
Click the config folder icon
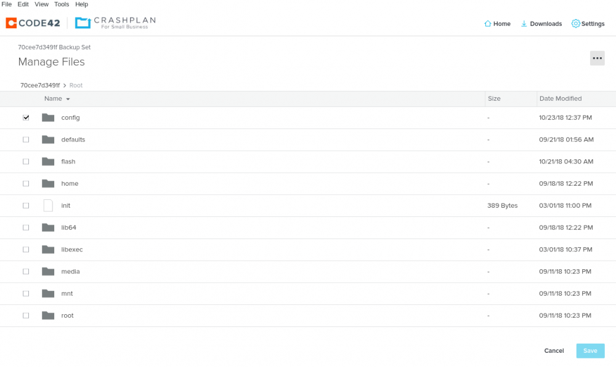tap(48, 117)
